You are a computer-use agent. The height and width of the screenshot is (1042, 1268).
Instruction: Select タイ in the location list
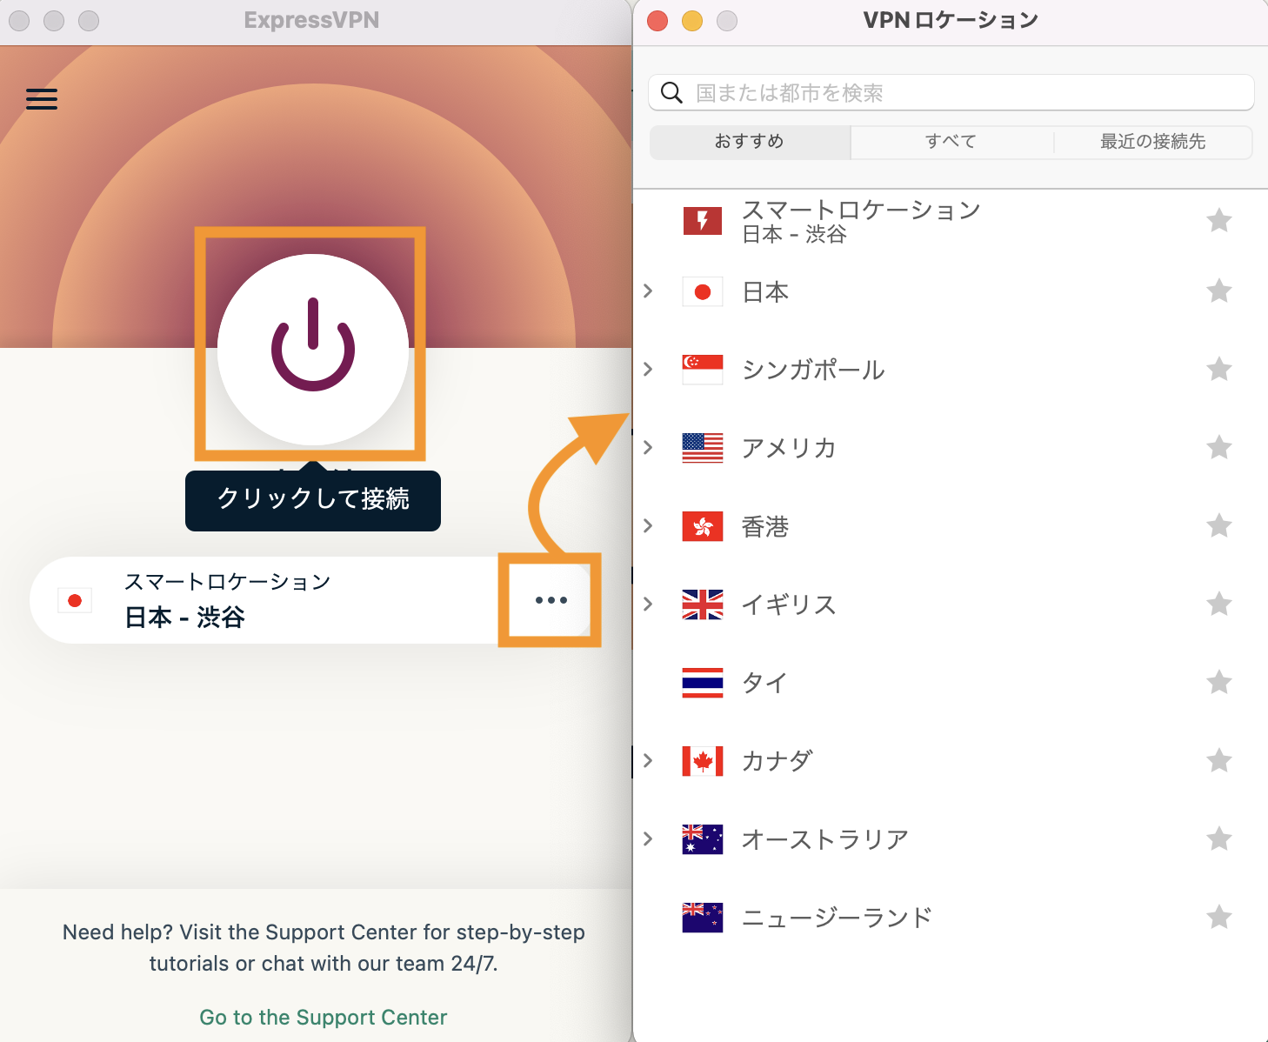pos(950,683)
